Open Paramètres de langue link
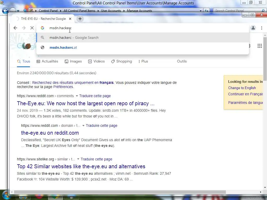The width and height of the screenshot is (267, 200). (245, 103)
